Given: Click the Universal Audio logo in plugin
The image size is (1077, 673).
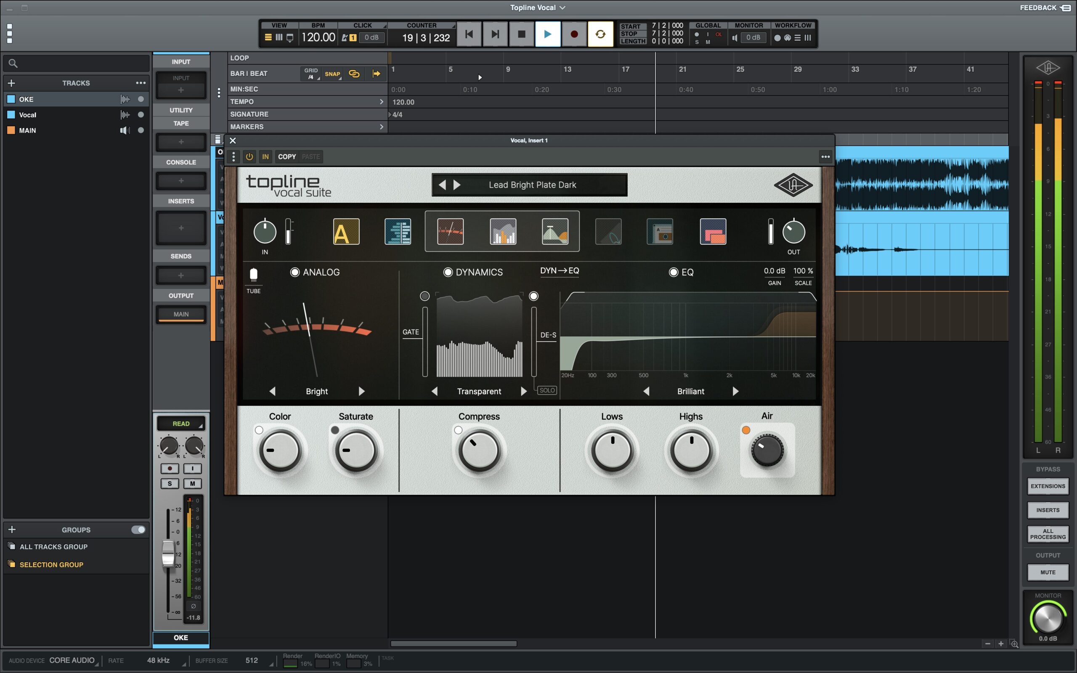Looking at the screenshot, I should [793, 185].
